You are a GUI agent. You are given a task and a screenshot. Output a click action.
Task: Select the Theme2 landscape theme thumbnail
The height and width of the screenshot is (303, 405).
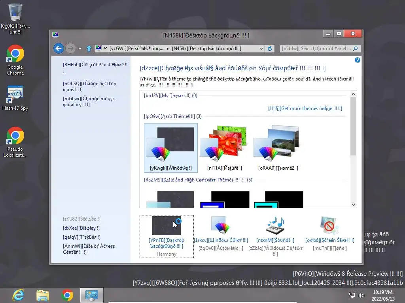pos(278,148)
